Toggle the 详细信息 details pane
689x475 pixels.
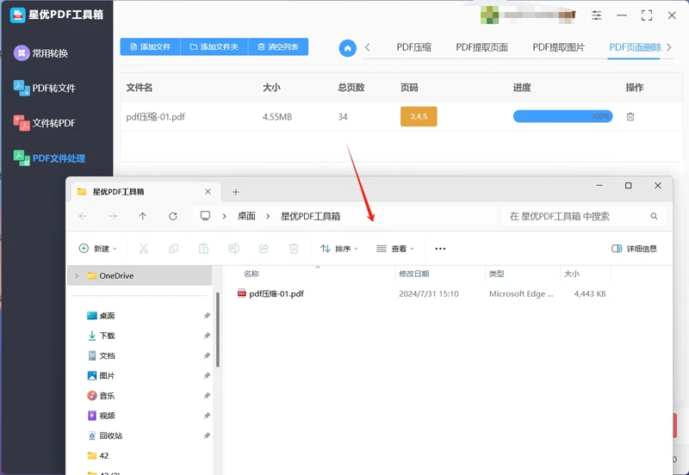pyautogui.click(x=634, y=249)
